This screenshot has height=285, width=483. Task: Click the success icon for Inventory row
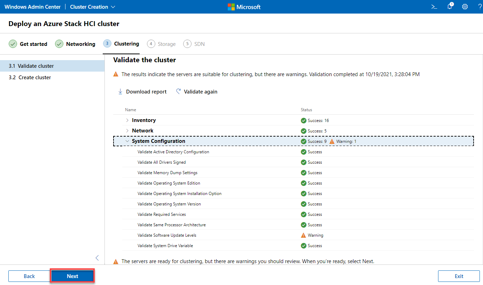tap(304, 121)
